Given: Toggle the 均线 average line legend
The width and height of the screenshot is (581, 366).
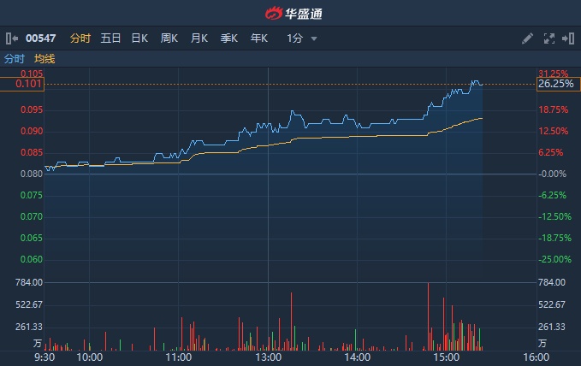Looking at the screenshot, I should pyautogui.click(x=44, y=59).
